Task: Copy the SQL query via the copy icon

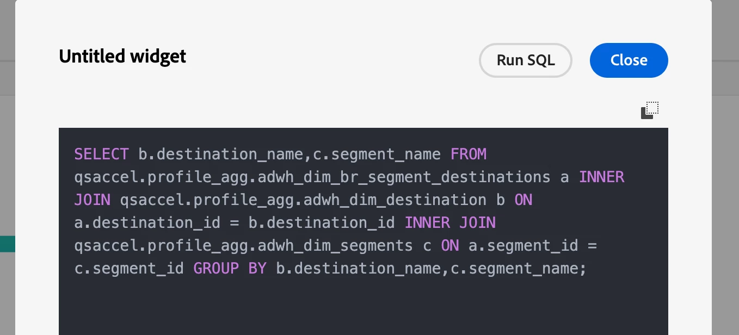Action: tap(650, 110)
